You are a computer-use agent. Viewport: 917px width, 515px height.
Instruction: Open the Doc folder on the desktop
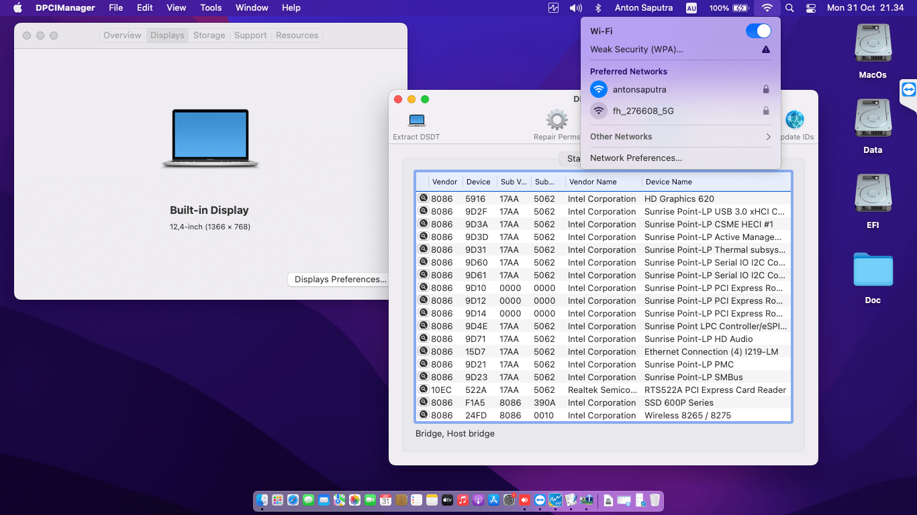point(873,270)
